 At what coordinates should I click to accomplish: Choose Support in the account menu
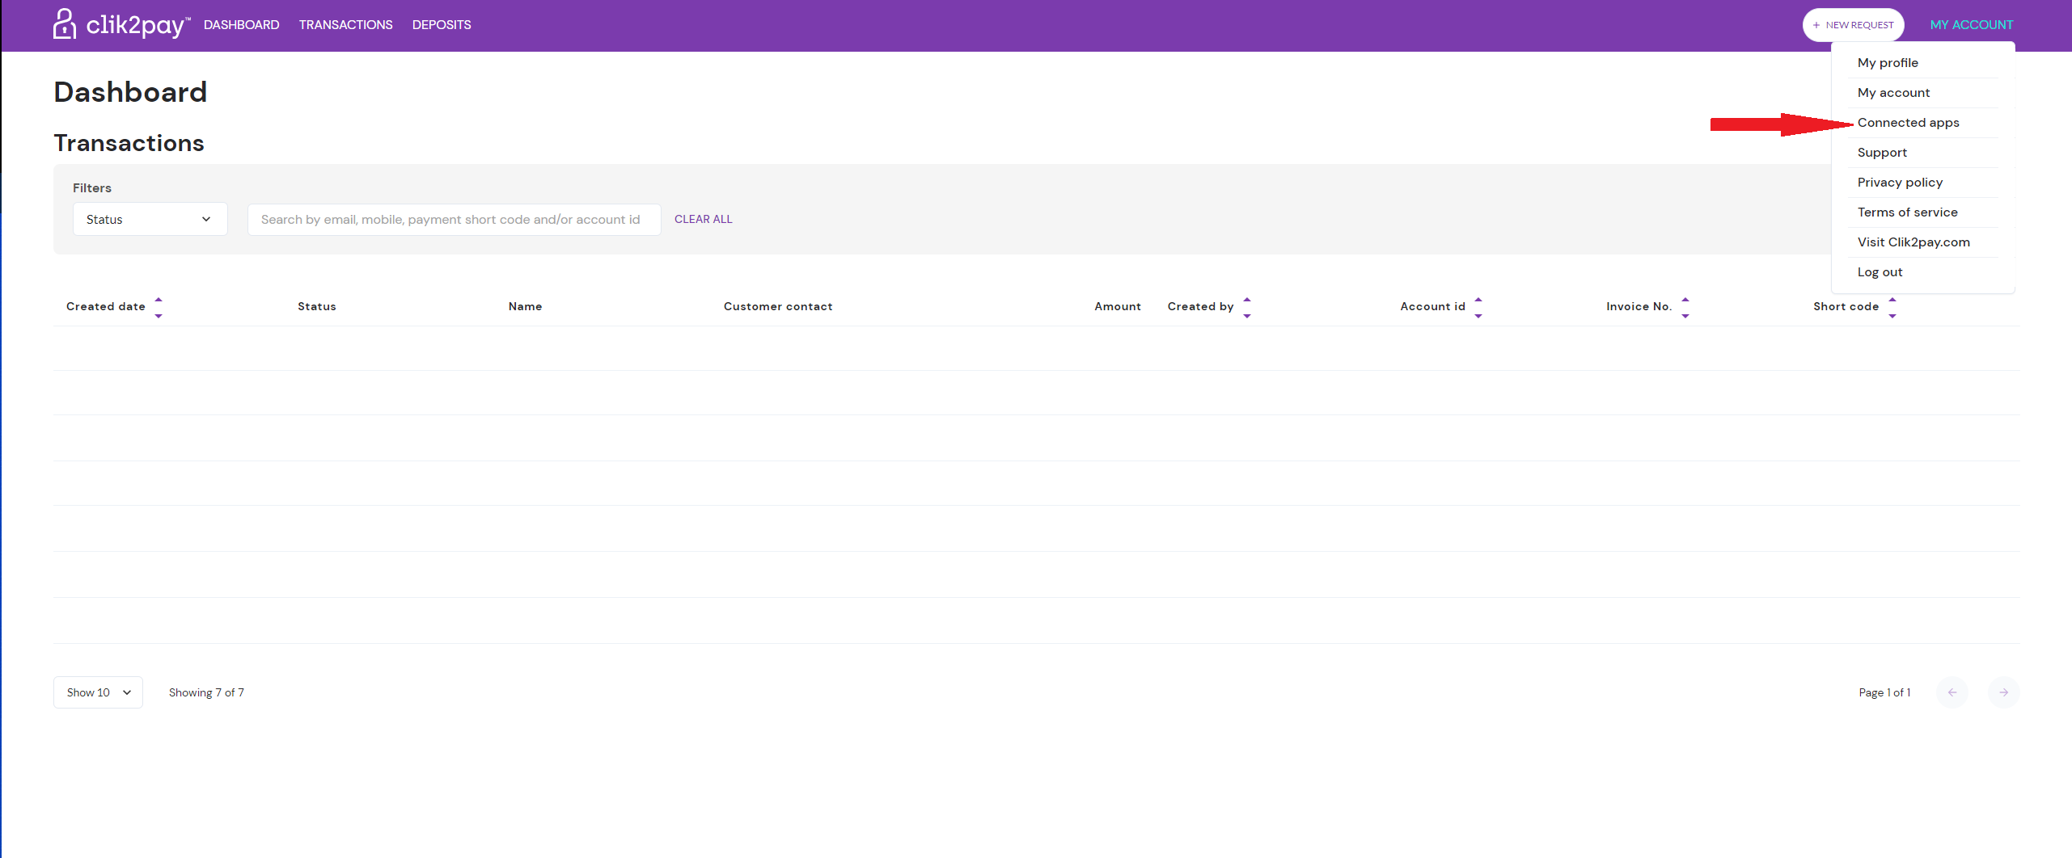pyautogui.click(x=1882, y=153)
